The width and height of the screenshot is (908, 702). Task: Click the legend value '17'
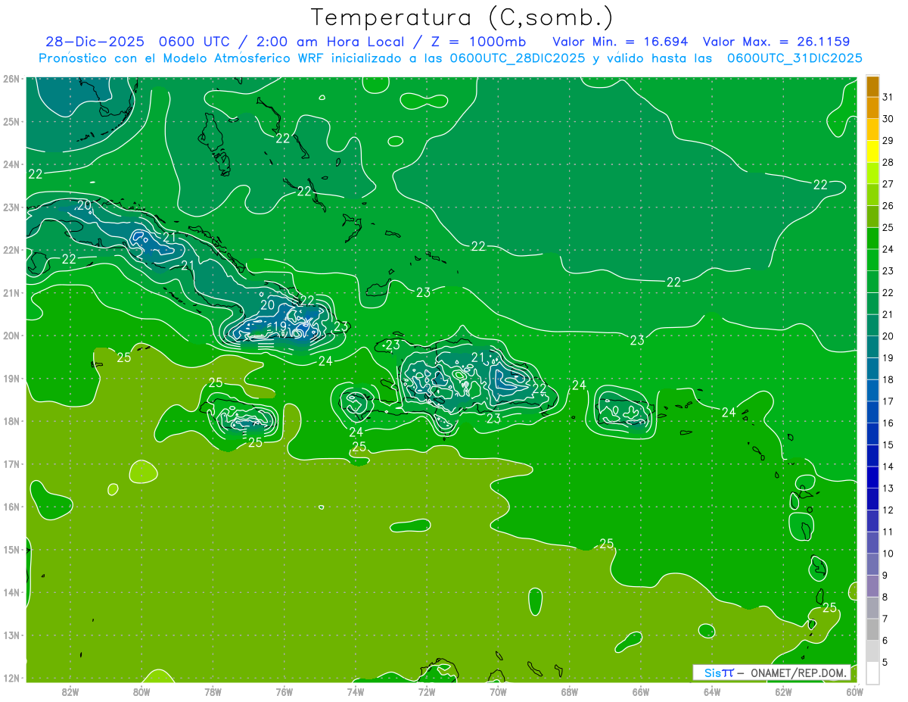pos(888,401)
